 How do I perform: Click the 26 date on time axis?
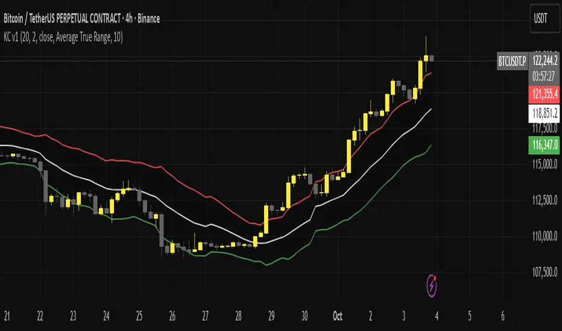click(172, 316)
